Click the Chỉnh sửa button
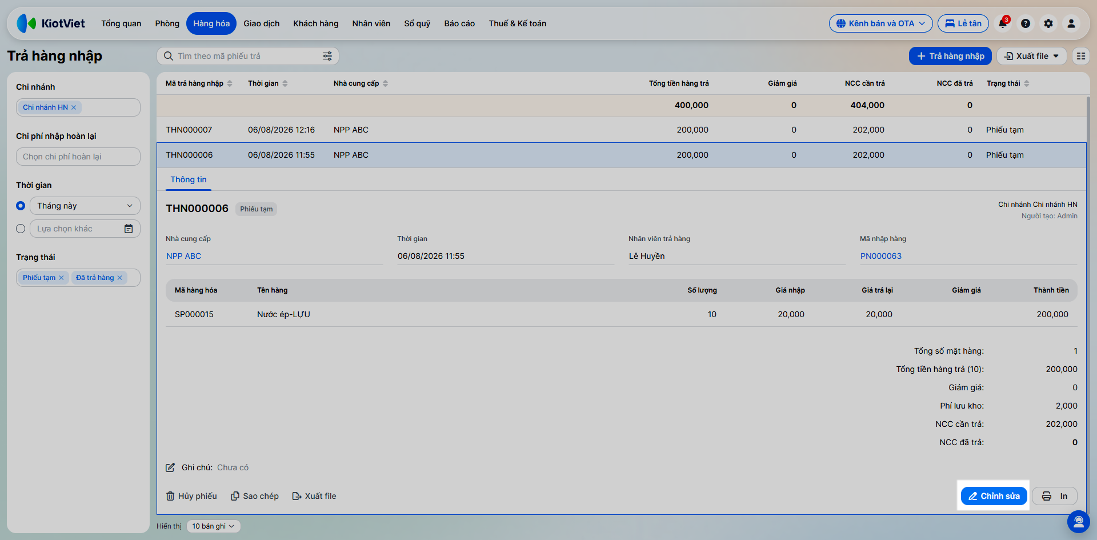Image resolution: width=1097 pixels, height=540 pixels. coord(994,496)
